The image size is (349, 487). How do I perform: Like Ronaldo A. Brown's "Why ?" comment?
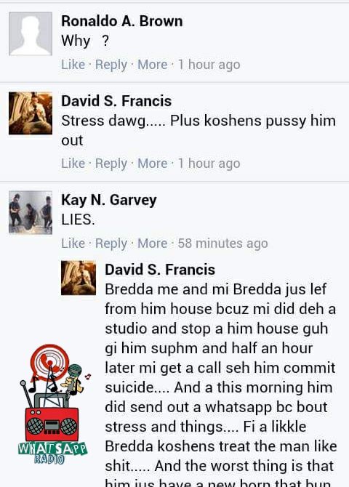coord(73,65)
